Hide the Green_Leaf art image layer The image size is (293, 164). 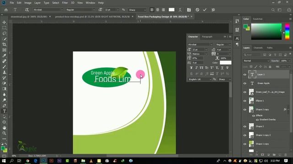pyautogui.click(x=245, y=92)
